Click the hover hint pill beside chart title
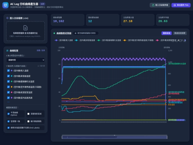The height and width of the screenshot is (145, 193). 86,33
